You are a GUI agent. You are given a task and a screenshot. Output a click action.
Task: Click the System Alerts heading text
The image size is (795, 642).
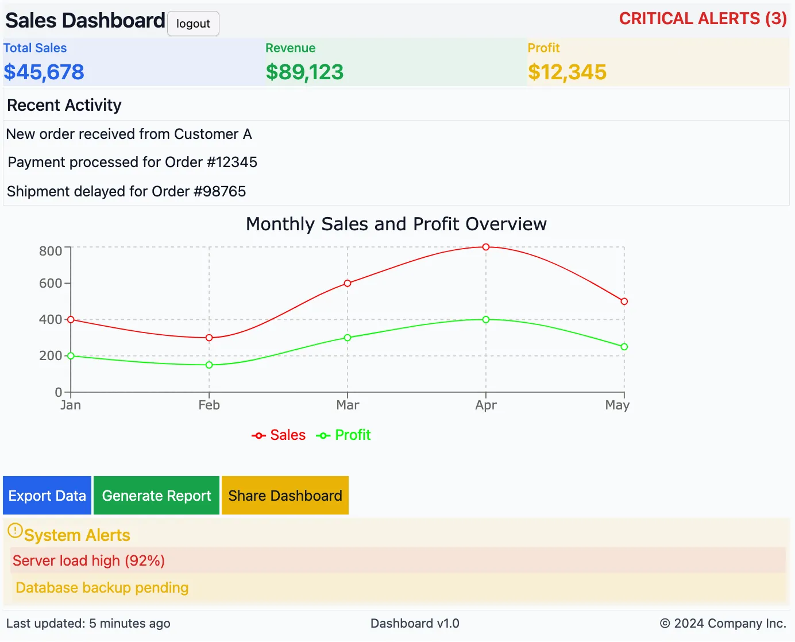pos(77,535)
